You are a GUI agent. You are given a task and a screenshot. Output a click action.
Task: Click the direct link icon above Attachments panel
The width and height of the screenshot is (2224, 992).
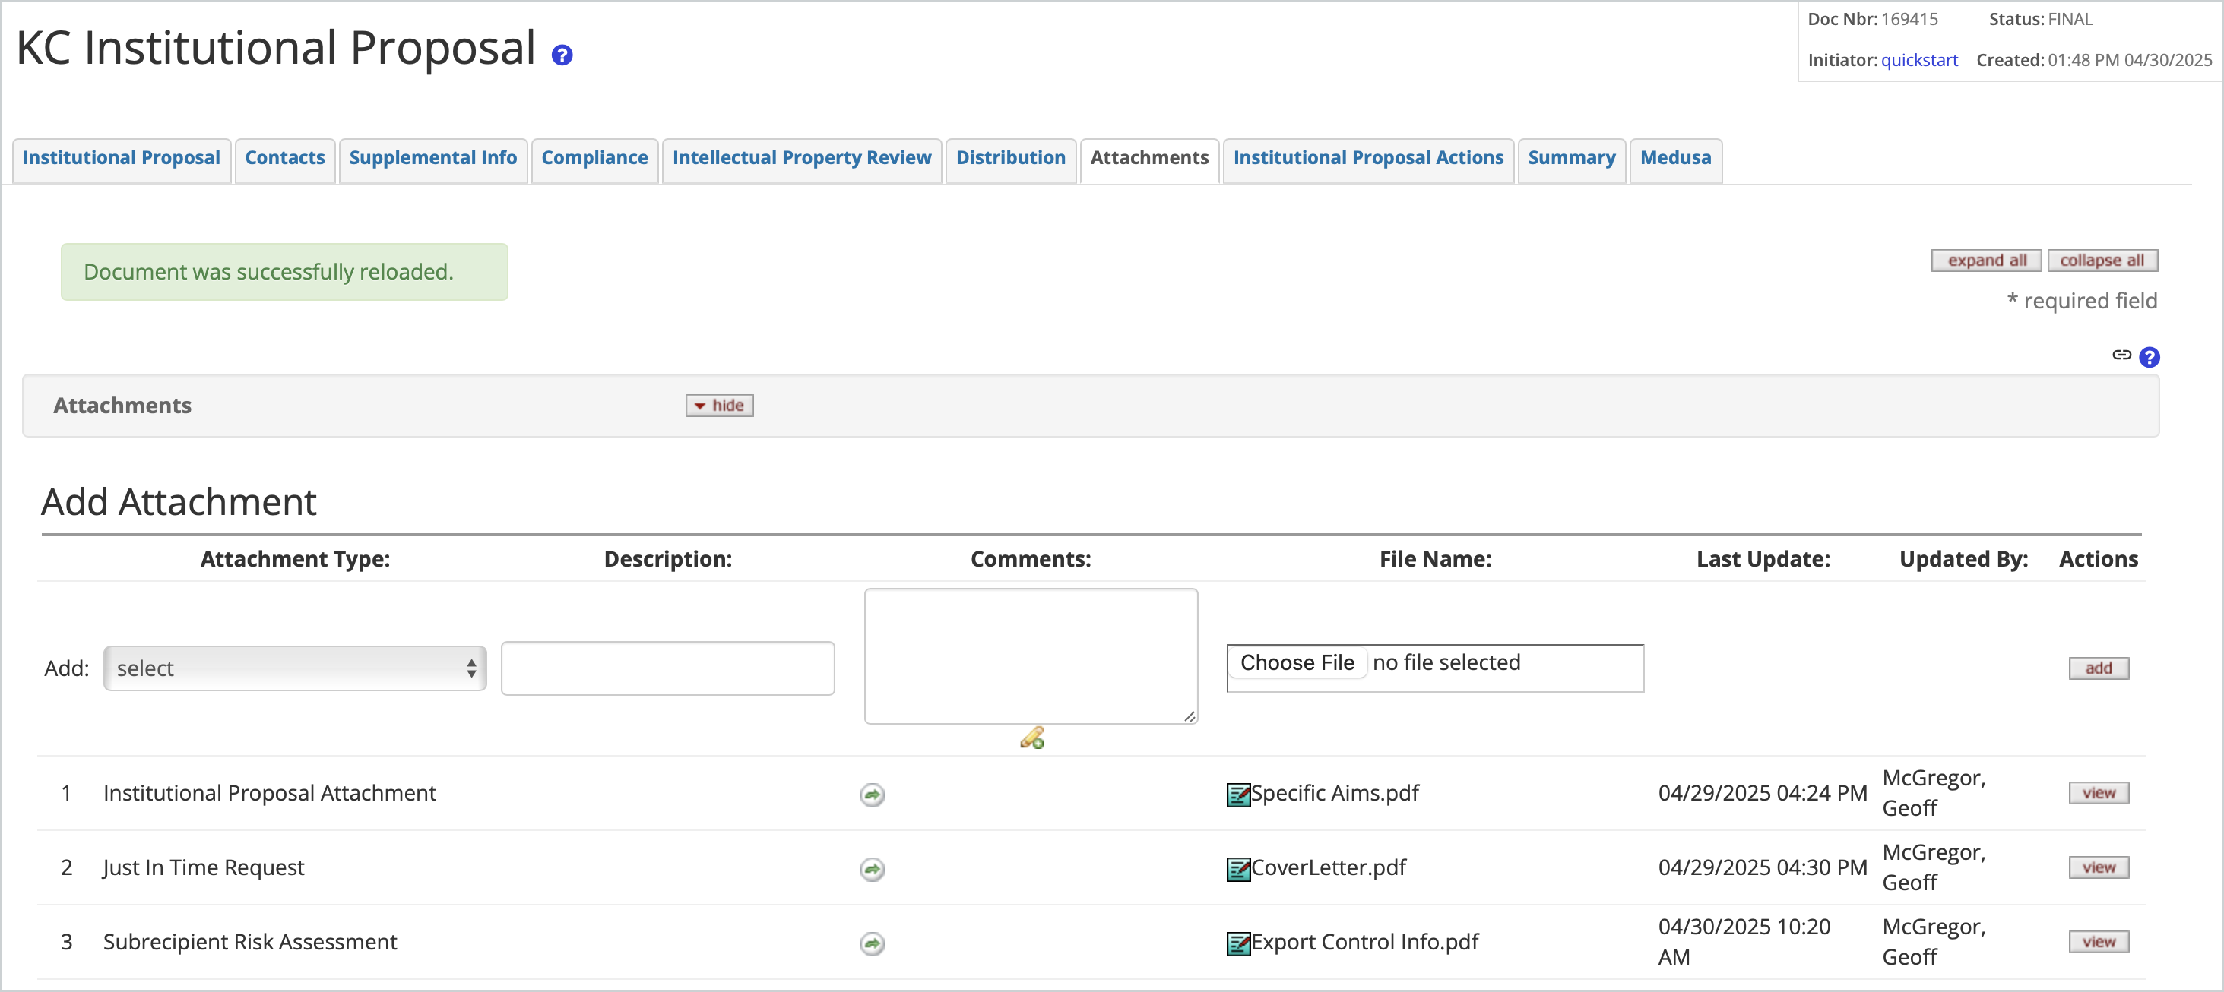[2122, 357]
